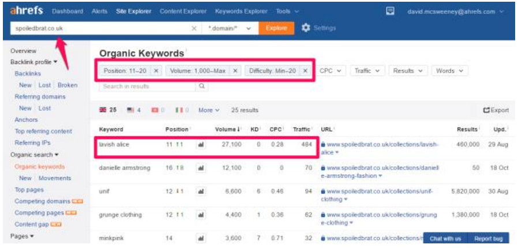Screen dimensions: 518x248
Task: Open Anchors in the sidebar
Action: 26,119
